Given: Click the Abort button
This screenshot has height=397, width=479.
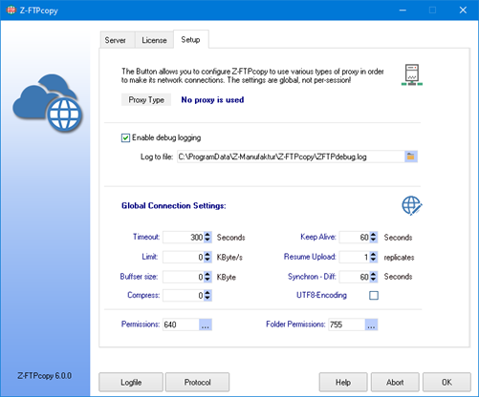Looking at the screenshot, I should click(395, 382).
